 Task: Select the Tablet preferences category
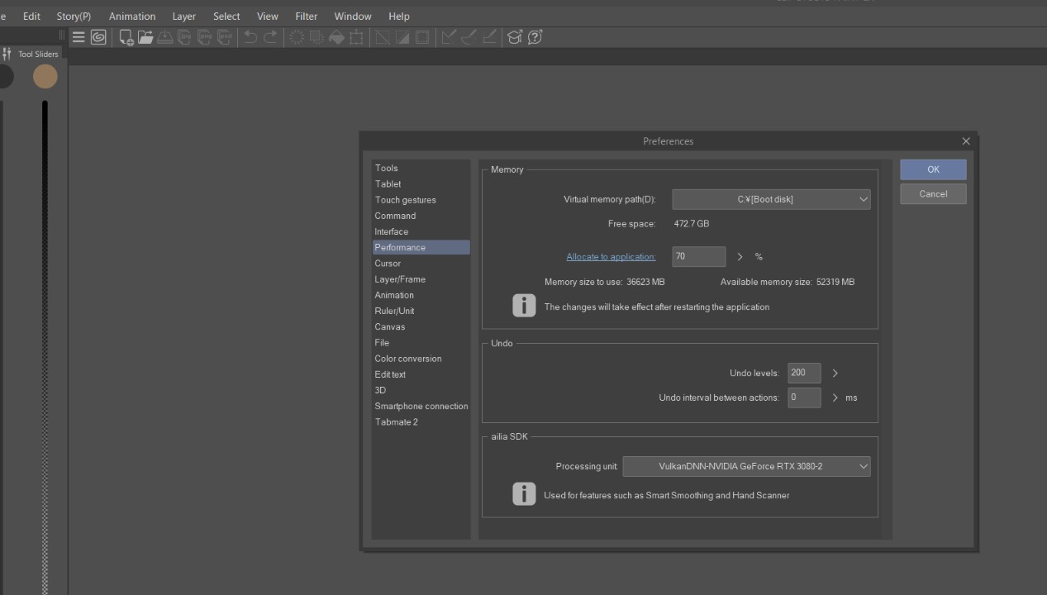point(421,184)
